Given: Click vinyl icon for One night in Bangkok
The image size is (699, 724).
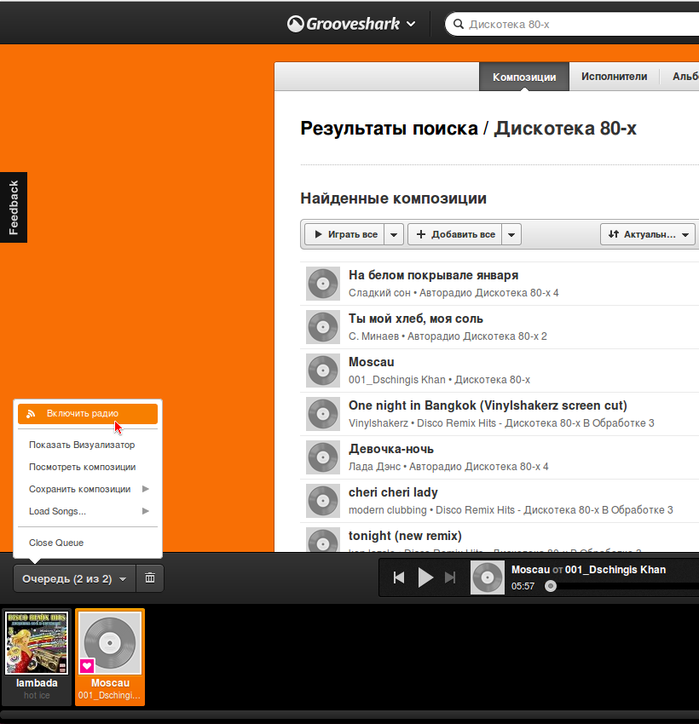Looking at the screenshot, I should tap(323, 414).
